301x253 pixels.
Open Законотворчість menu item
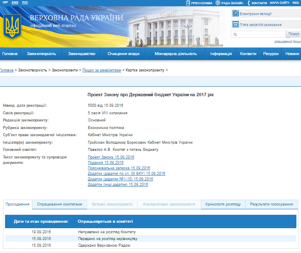click(41, 54)
